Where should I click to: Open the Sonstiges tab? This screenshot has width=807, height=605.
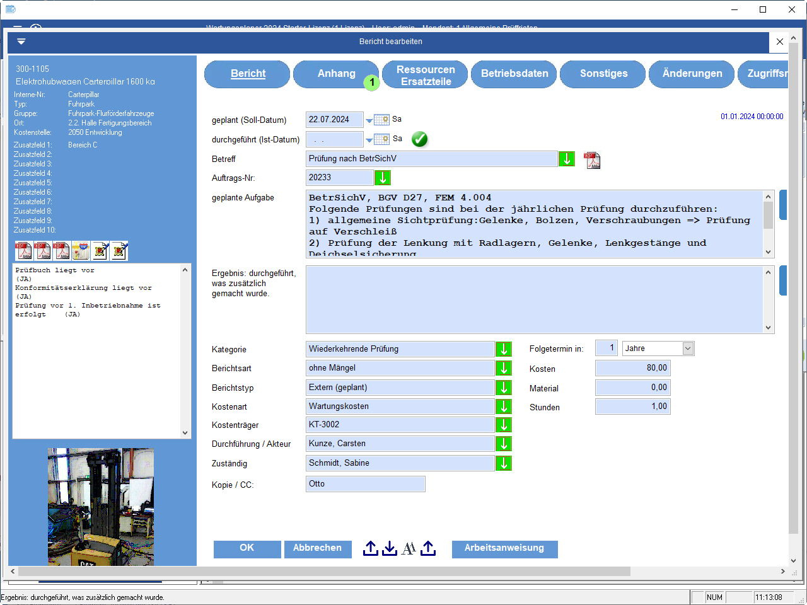click(x=603, y=74)
